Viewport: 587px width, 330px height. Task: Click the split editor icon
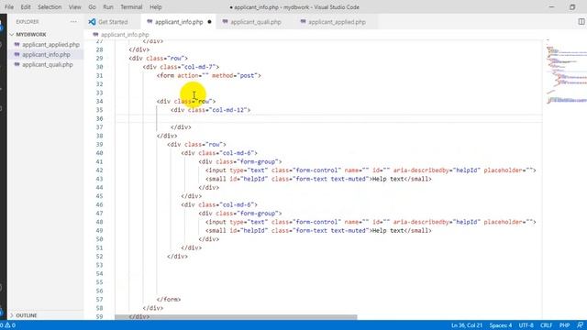pos(581,22)
